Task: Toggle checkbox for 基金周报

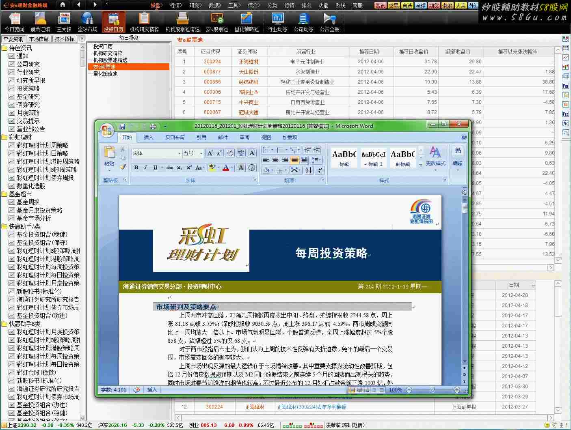Action: coord(12,202)
